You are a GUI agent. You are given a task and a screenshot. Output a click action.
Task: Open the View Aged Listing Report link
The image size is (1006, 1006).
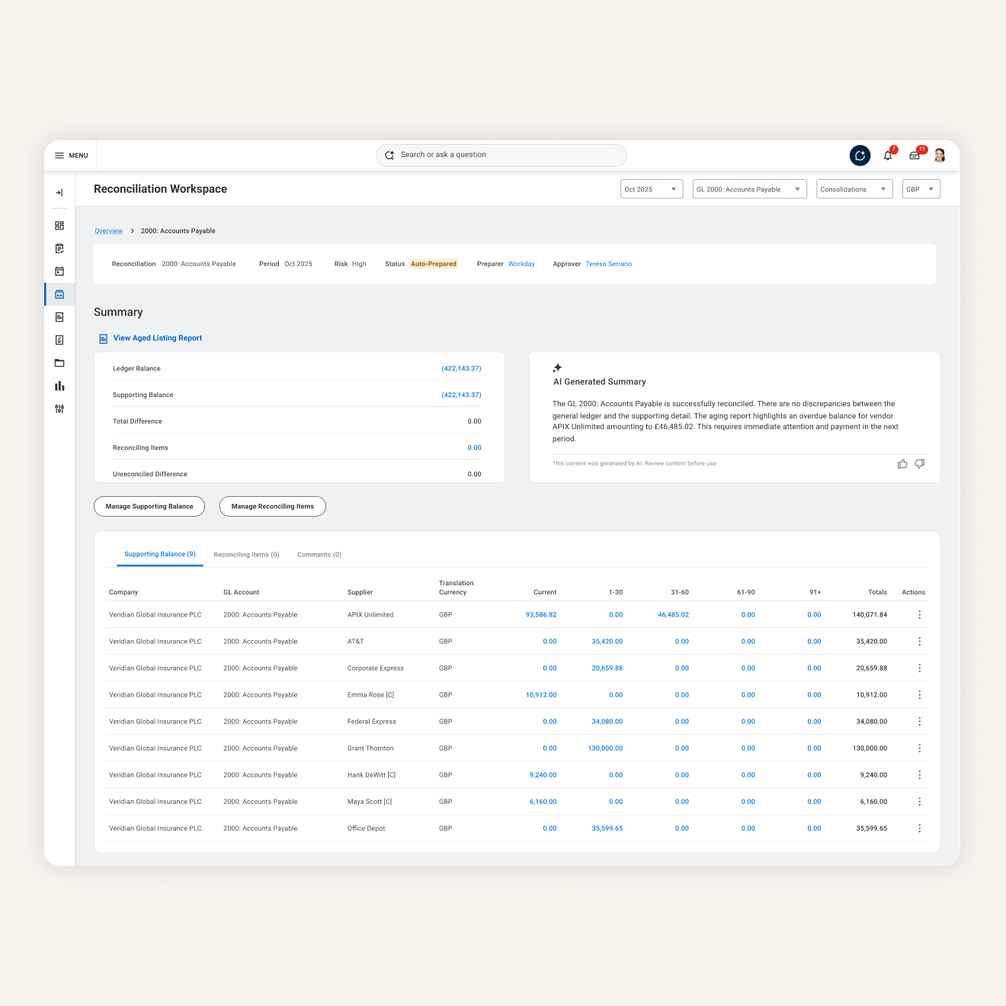(157, 338)
